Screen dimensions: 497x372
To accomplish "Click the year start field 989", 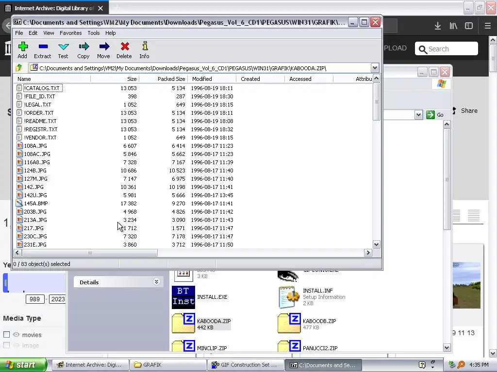I will click(35, 299).
